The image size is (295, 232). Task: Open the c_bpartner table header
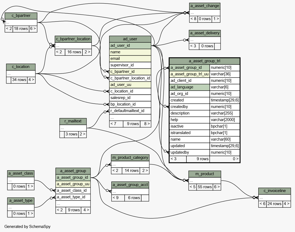coord(21,16)
